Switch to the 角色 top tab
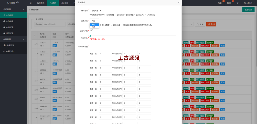The height and width of the screenshot is (124, 257). (53, 3)
